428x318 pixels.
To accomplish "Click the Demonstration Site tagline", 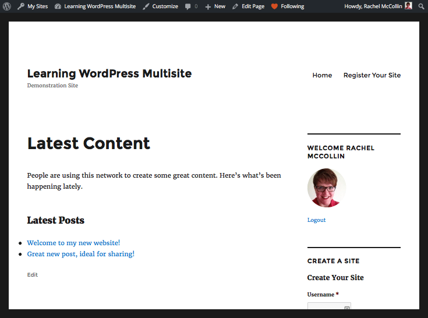I will pos(52,86).
